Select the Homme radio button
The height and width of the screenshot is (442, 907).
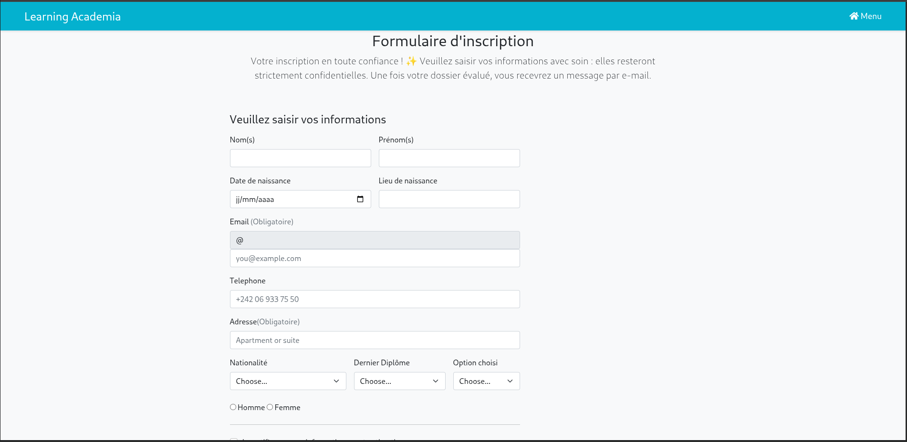233,407
